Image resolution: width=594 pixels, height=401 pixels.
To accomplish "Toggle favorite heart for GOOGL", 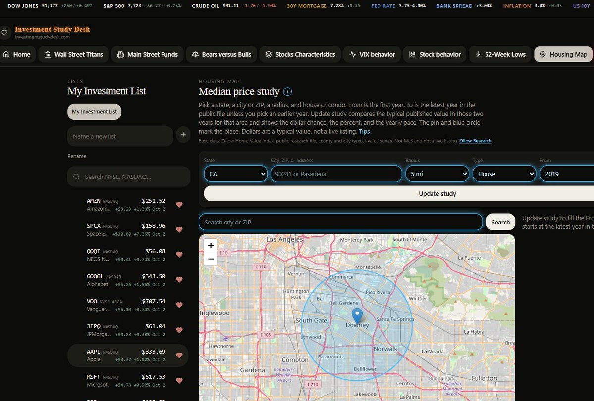I will (x=179, y=280).
